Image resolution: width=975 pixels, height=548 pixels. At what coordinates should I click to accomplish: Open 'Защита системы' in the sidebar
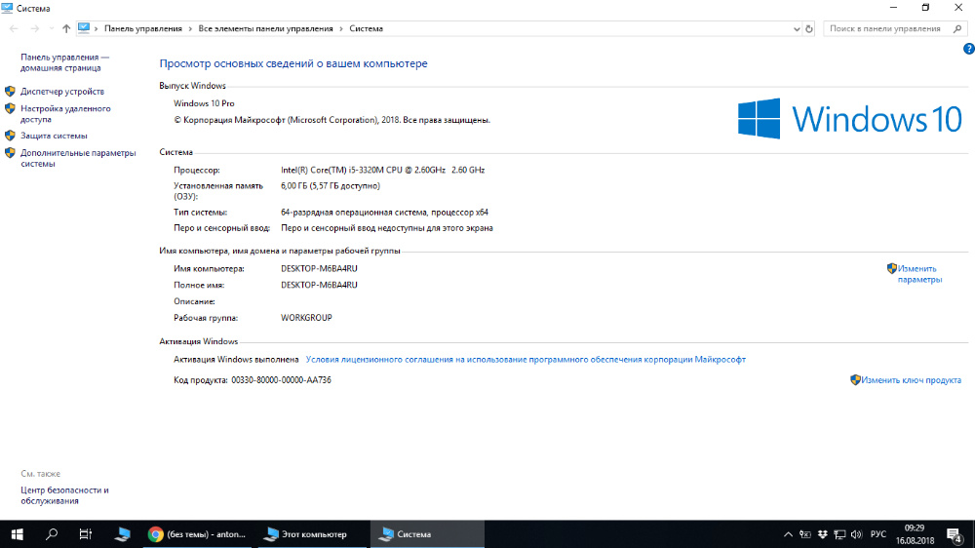point(54,136)
